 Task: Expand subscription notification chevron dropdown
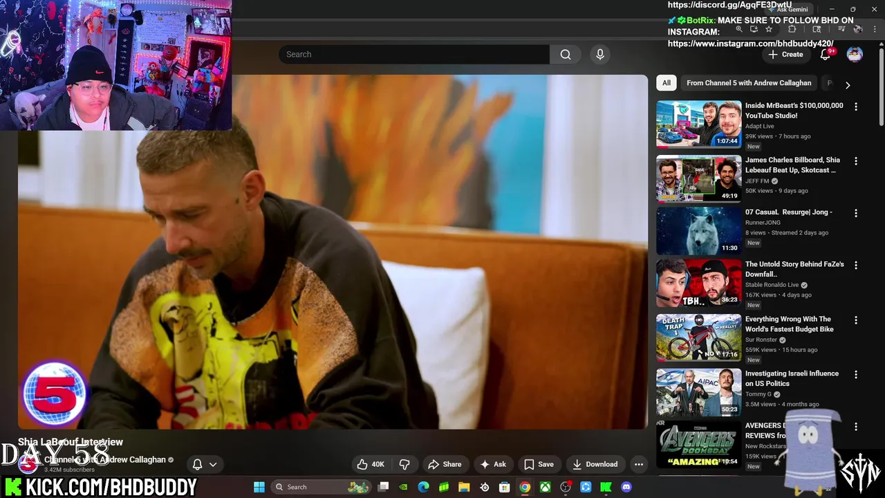(213, 465)
